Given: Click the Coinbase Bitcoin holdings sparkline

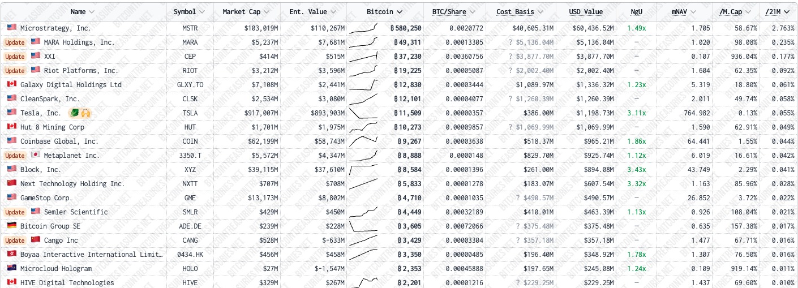Looking at the screenshot, I should 363,141.
